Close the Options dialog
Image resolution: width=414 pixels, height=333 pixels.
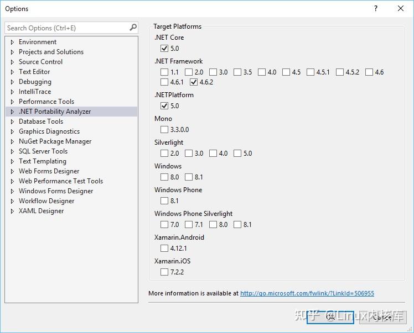401,8
